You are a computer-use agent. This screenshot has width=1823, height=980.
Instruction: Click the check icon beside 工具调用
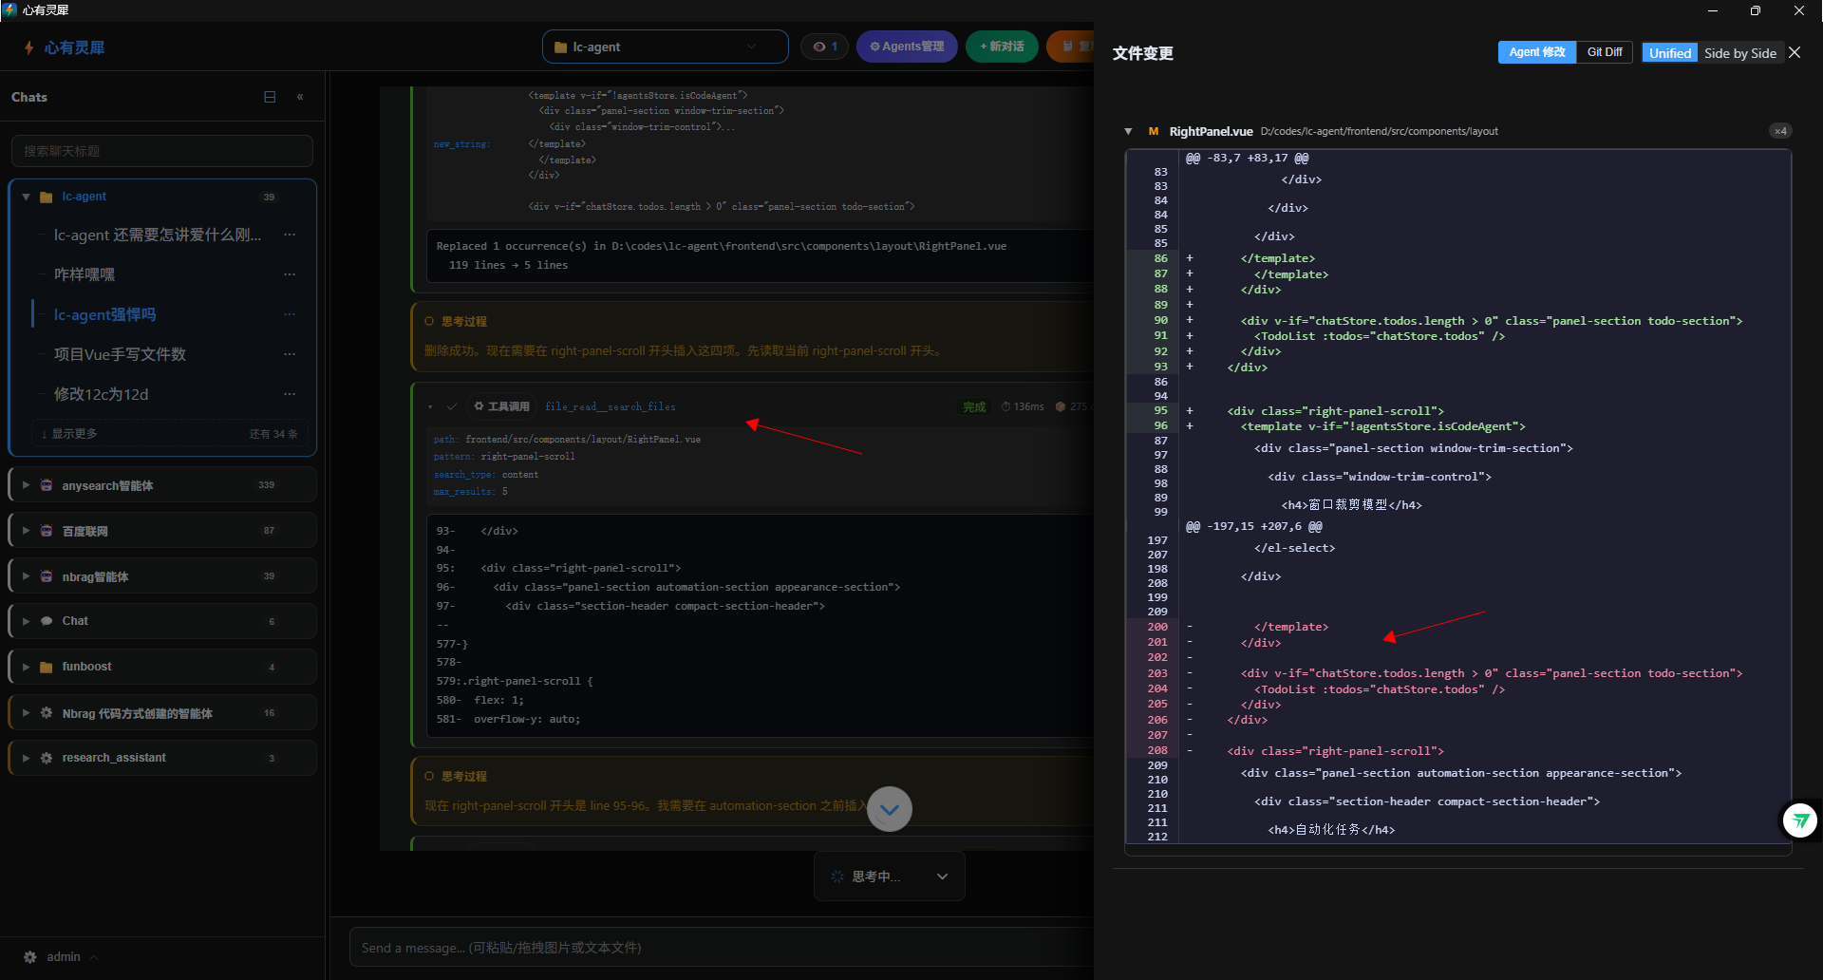pyautogui.click(x=452, y=406)
